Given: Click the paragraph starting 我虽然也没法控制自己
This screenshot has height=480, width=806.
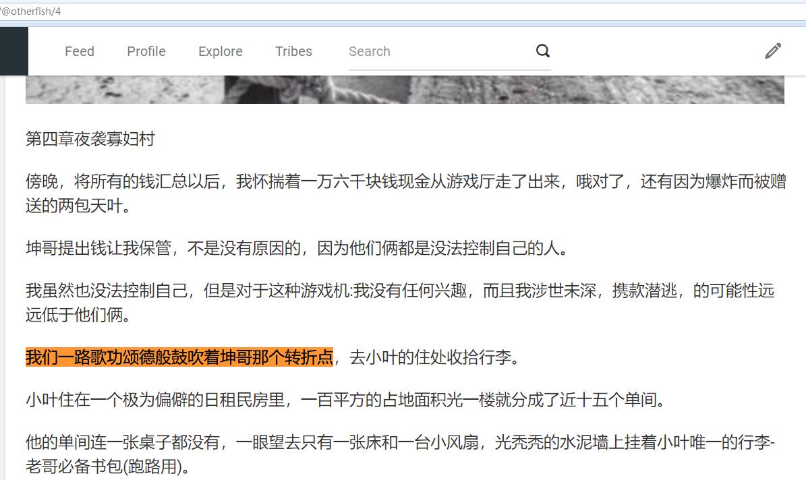Looking at the screenshot, I should point(399,291).
